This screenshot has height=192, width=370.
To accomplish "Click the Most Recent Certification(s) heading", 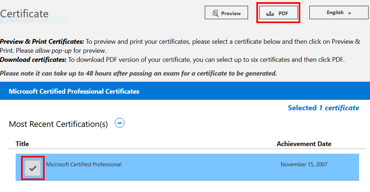I will pos(58,124).
